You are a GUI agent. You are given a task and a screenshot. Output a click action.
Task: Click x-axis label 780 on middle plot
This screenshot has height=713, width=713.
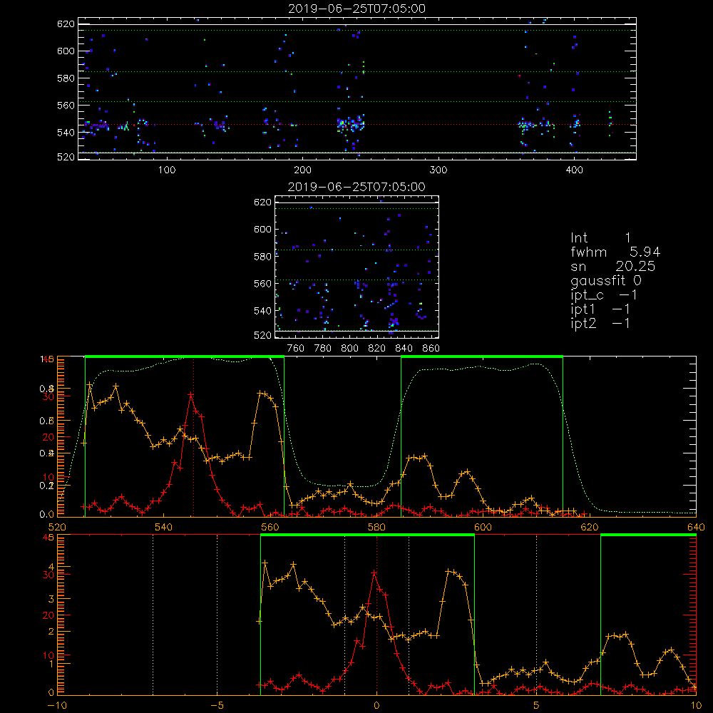pos(323,349)
